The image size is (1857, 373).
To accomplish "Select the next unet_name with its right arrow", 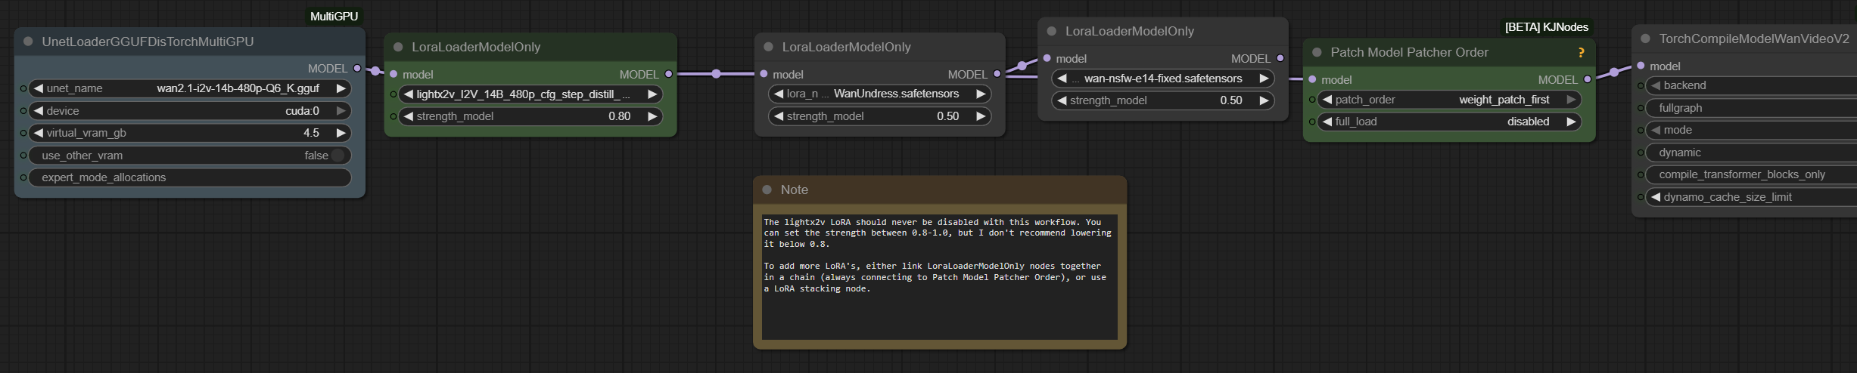I will [341, 88].
